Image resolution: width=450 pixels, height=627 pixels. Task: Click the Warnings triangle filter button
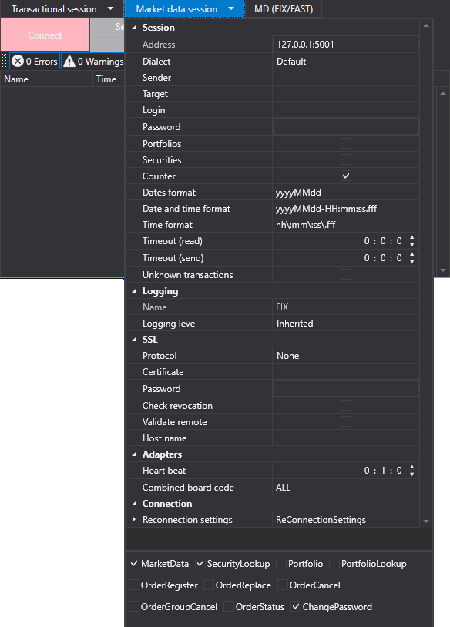(92, 61)
